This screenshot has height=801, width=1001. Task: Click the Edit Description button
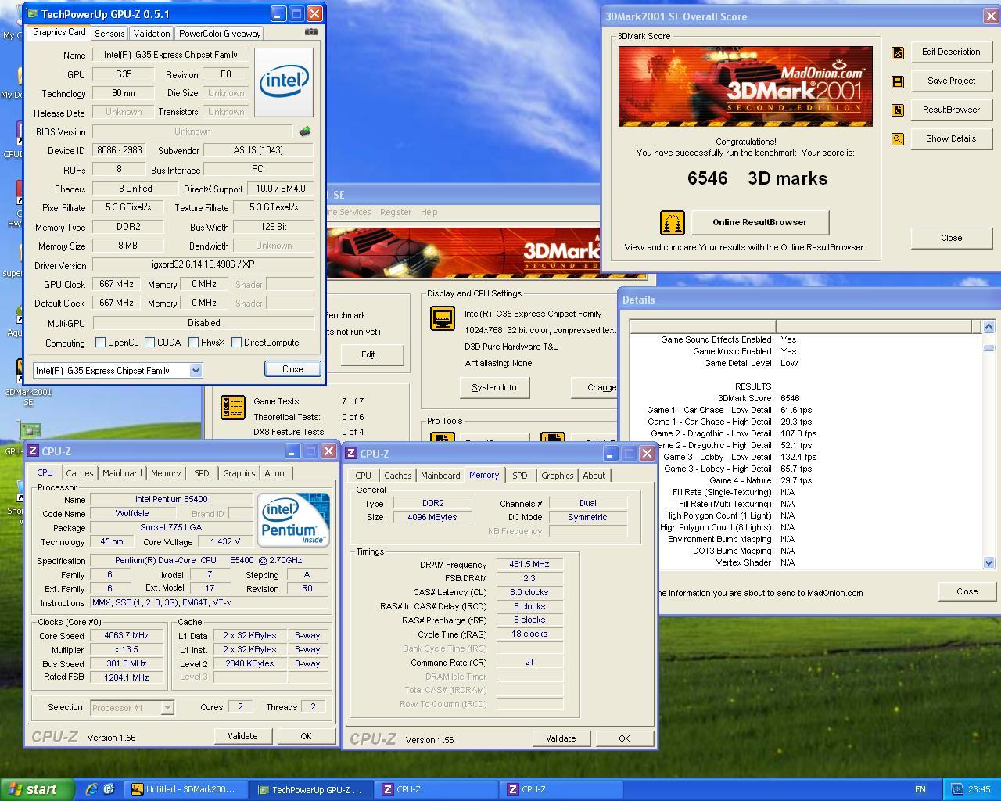pos(951,52)
